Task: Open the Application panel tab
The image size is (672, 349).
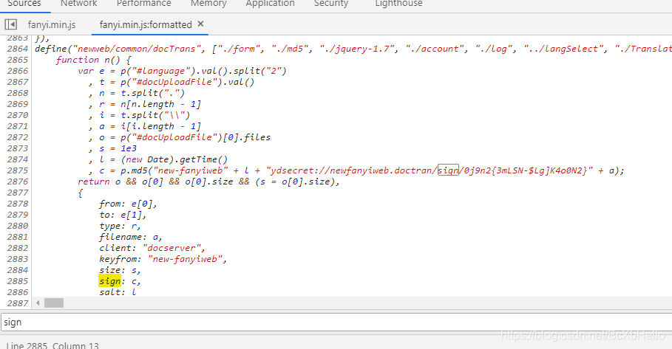Action: coord(270,4)
